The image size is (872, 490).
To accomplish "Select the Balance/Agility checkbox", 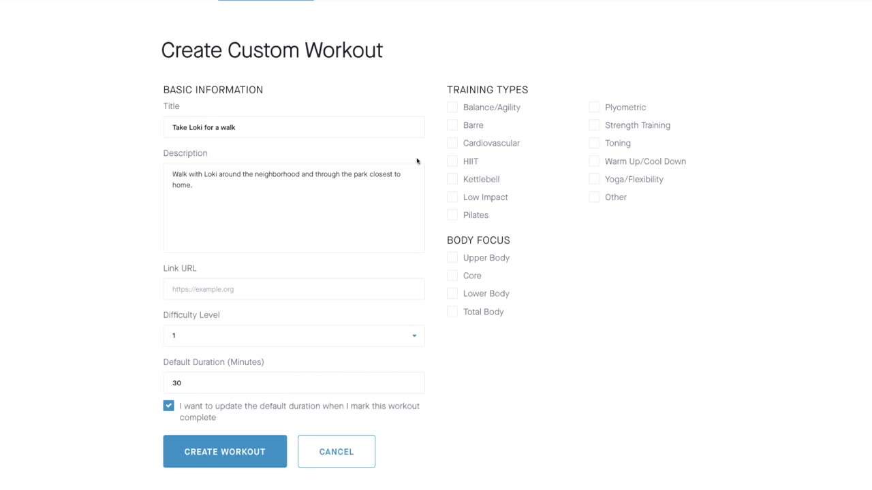I will 452,107.
